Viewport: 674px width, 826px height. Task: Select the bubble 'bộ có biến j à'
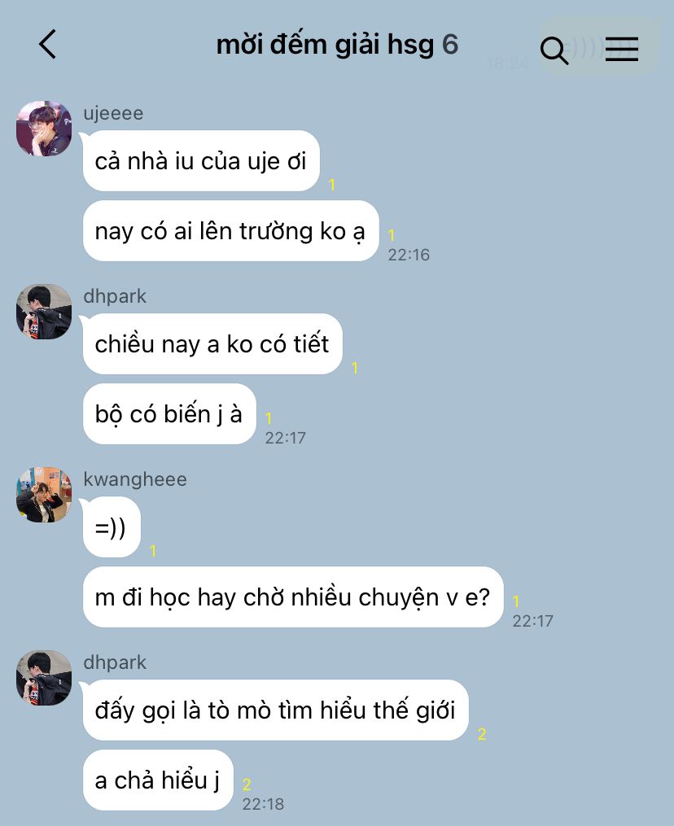pyautogui.click(x=169, y=414)
